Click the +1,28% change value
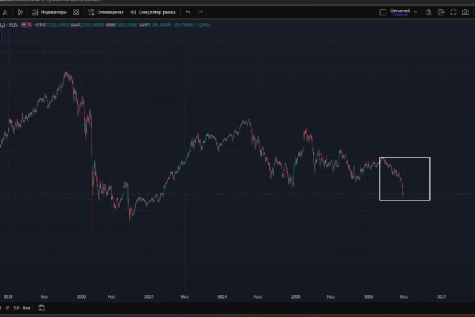The width and height of the screenshot is (475, 317). point(201,25)
